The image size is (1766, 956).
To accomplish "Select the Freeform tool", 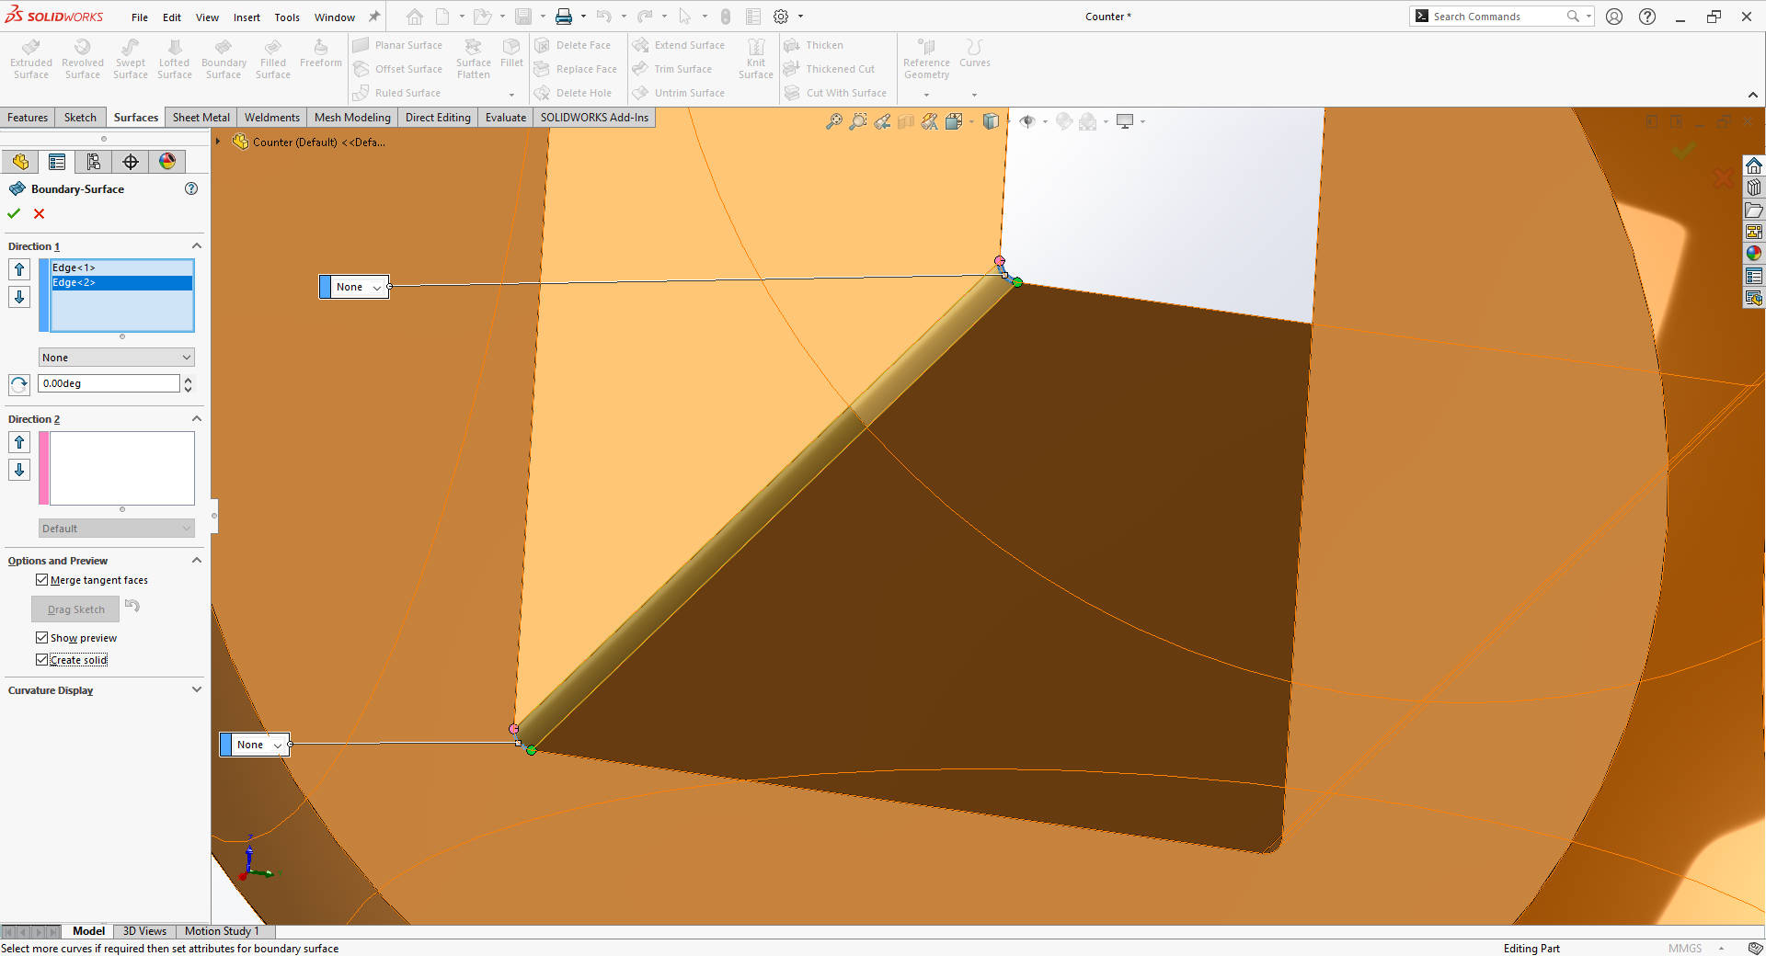I will point(320,53).
